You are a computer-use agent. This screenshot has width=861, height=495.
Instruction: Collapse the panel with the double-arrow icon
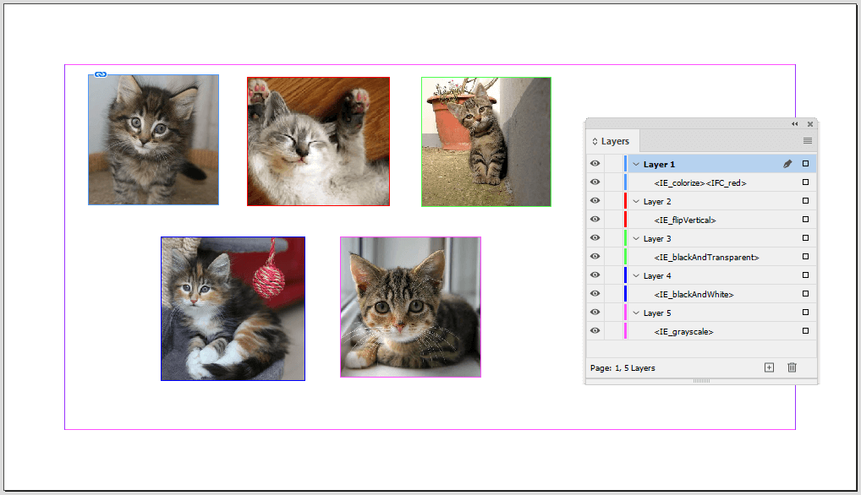point(793,124)
